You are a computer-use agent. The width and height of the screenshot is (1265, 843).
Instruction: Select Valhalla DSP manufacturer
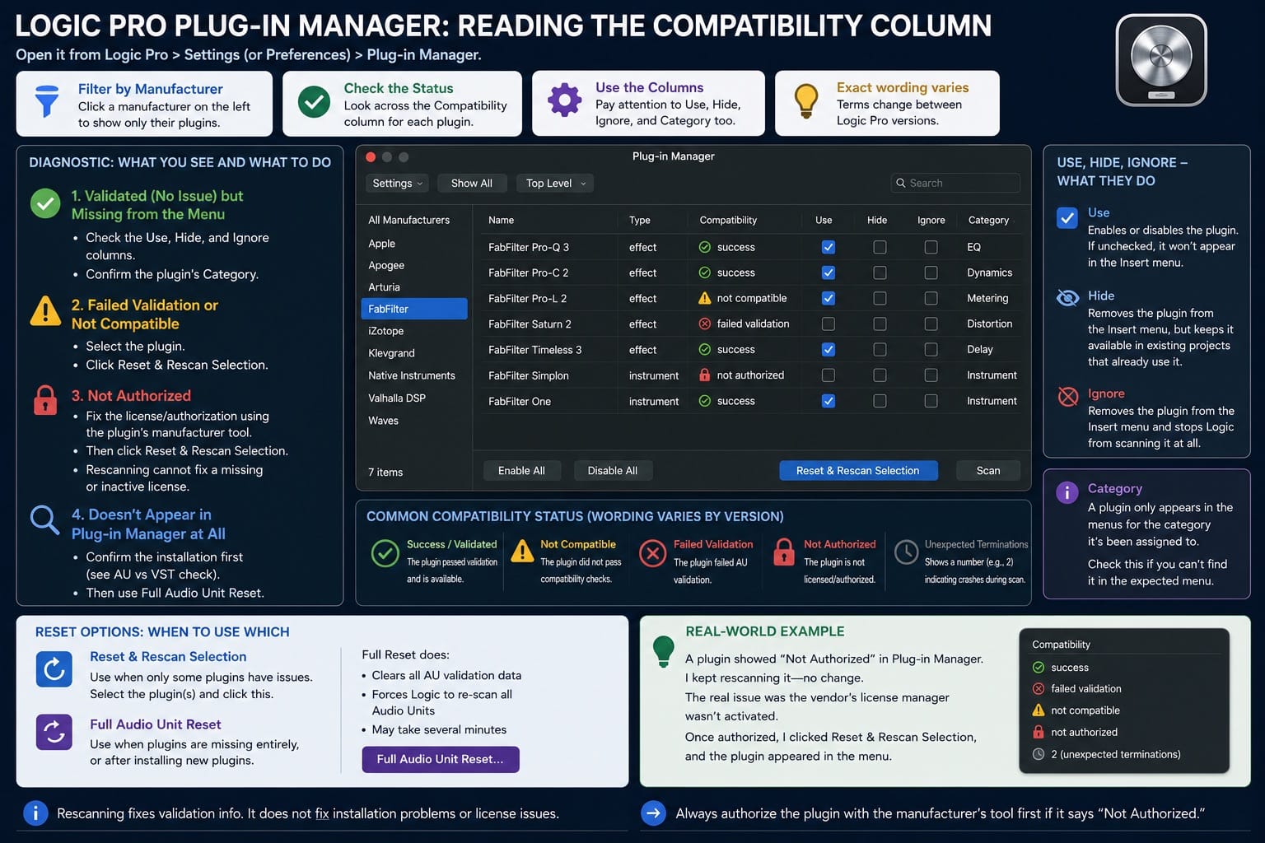tap(397, 398)
